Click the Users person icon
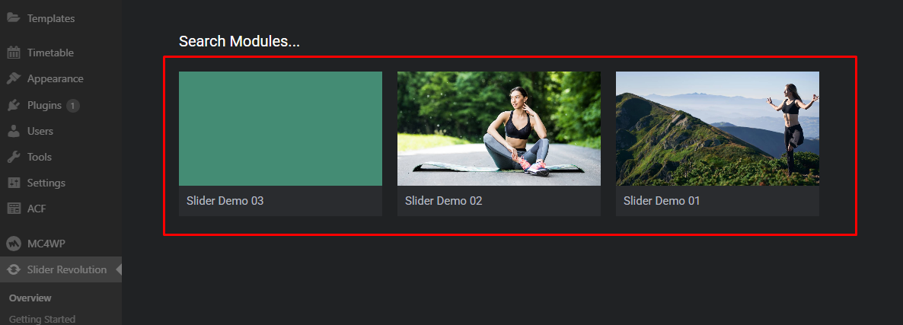The image size is (903, 325). pyautogui.click(x=14, y=131)
